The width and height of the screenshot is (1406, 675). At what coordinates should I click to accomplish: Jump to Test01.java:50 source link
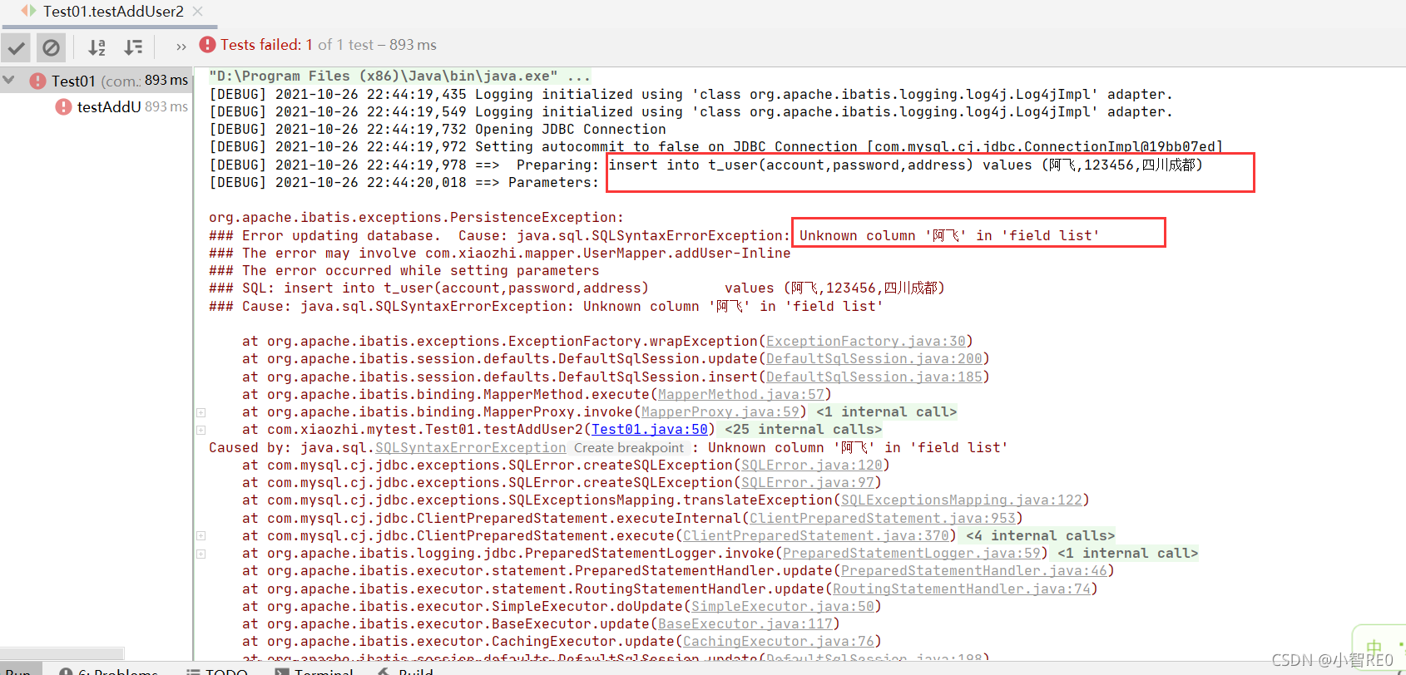[x=650, y=430]
